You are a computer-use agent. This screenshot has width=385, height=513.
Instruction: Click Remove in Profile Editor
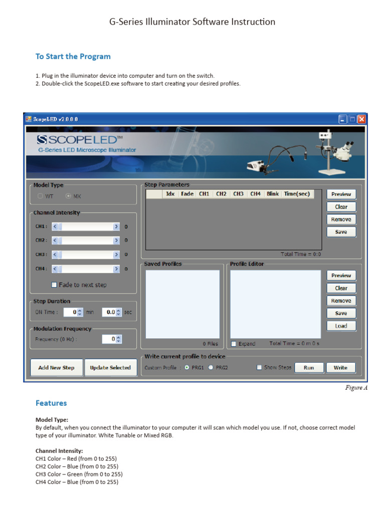tap(341, 301)
